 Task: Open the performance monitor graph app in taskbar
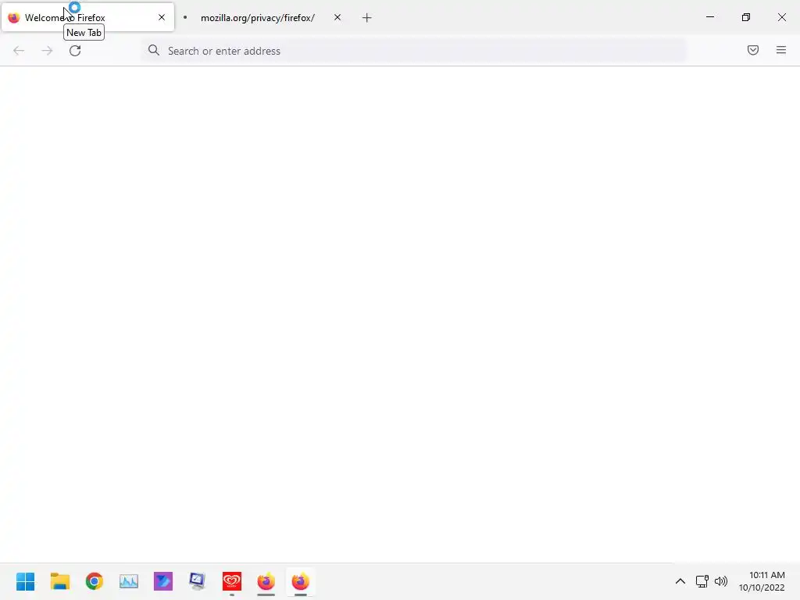pos(129,581)
